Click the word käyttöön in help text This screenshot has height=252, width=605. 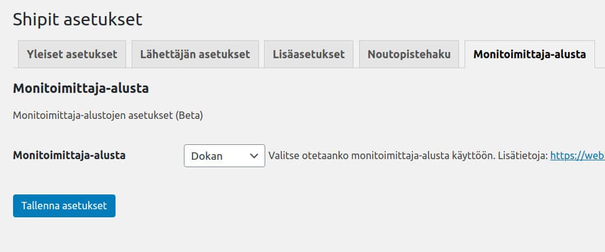click(x=473, y=156)
